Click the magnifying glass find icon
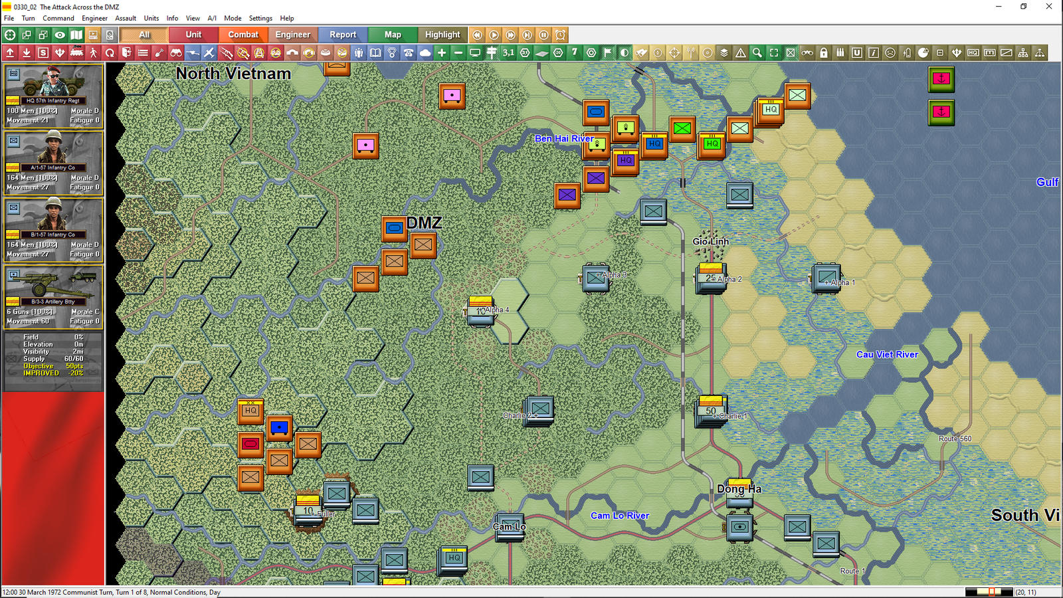The height and width of the screenshot is (598, 1063). [757, 52]
